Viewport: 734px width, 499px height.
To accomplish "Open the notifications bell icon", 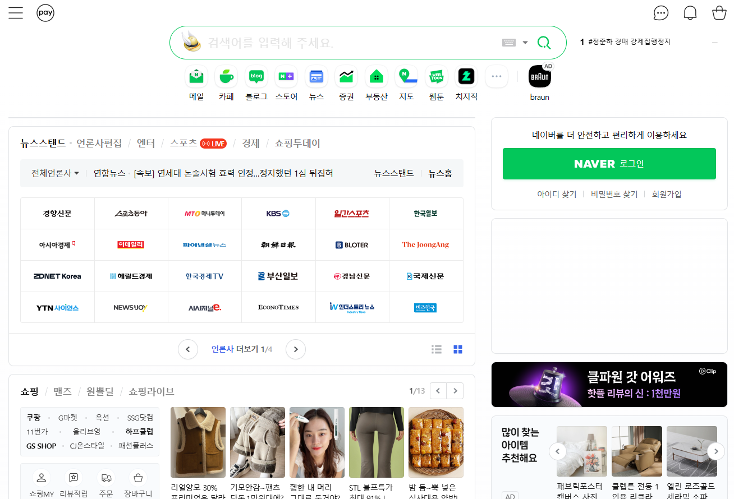I will 690,13.
